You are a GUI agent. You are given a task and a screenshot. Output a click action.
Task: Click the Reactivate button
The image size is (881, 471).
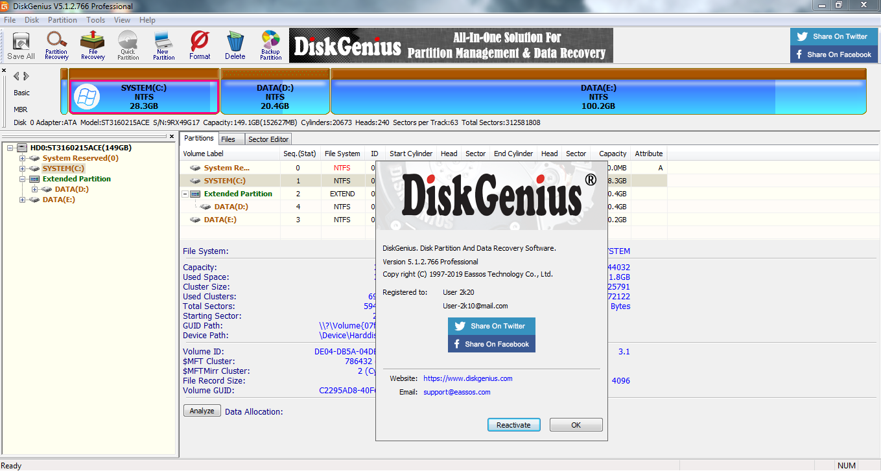pos(513,425)
